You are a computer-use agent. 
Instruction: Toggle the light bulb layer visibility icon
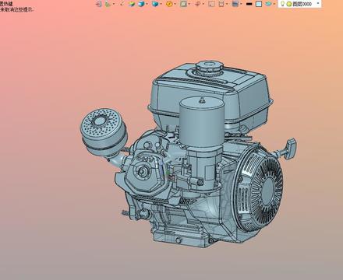(282, 4)
